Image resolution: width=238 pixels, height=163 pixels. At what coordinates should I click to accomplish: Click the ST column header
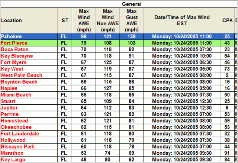coord(65,20)
